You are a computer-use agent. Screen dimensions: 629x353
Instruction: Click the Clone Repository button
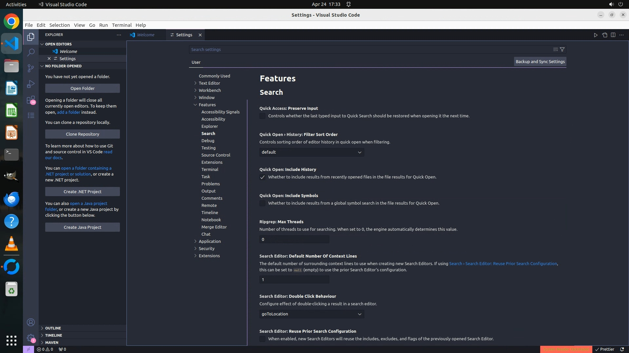83,134
